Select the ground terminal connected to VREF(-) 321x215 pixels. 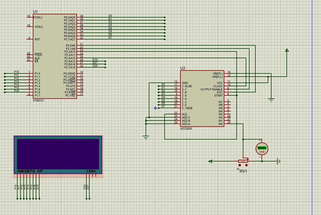(x=271, y=100)
